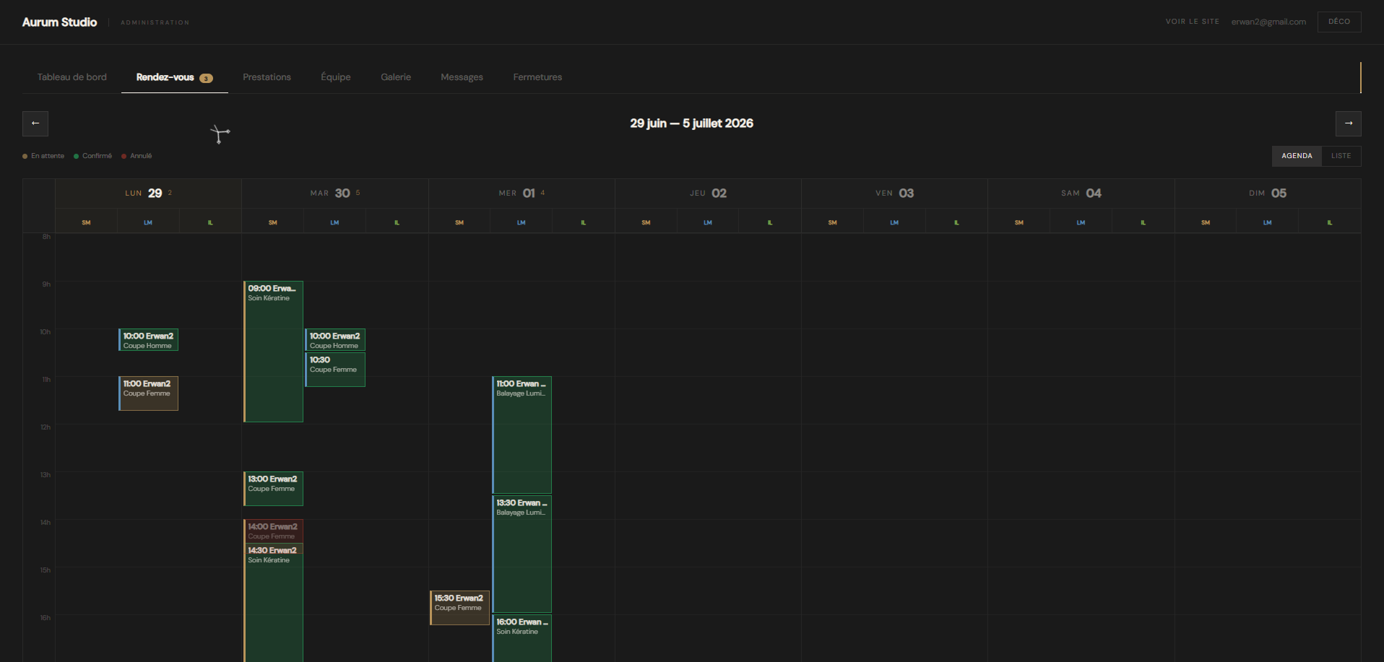Open the Prestations tab
1384x662 pixels.
[267, 77]
